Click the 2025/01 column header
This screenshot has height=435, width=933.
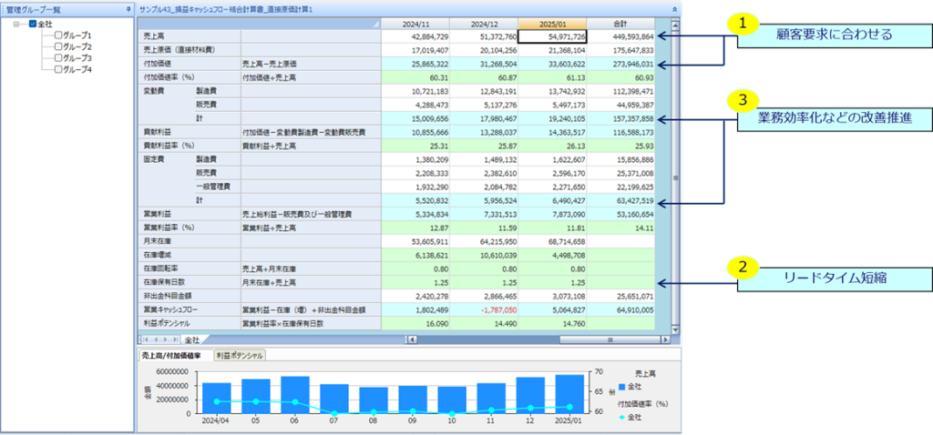552,22
